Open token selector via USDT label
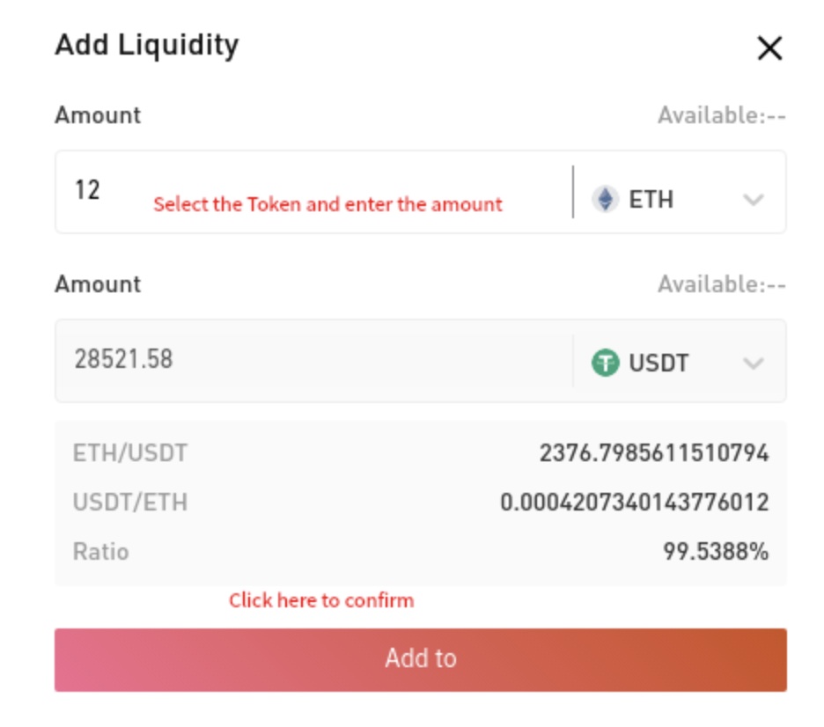The image size is (824, 727). point(658,363)
